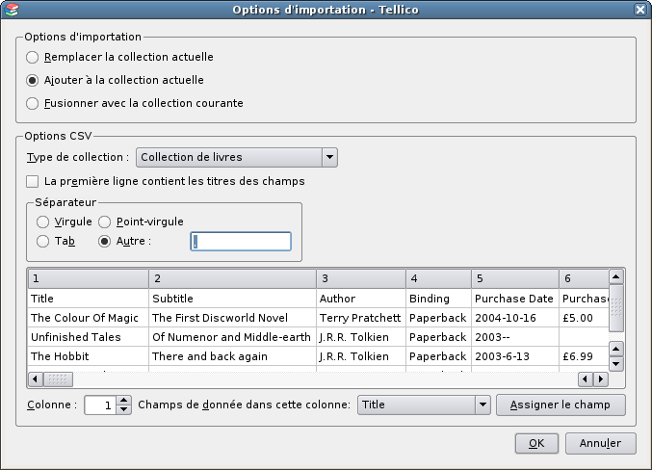Click the Autre separator text field

[x=241, y=241]
